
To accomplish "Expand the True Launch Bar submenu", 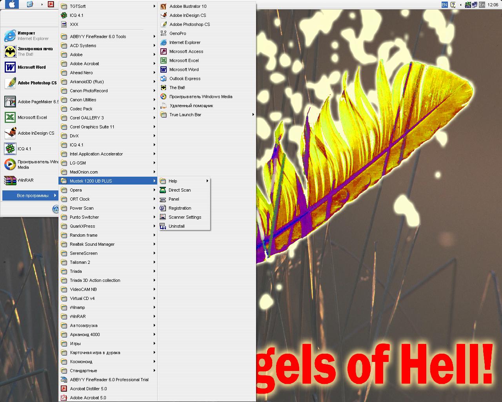I will [207, 115].
